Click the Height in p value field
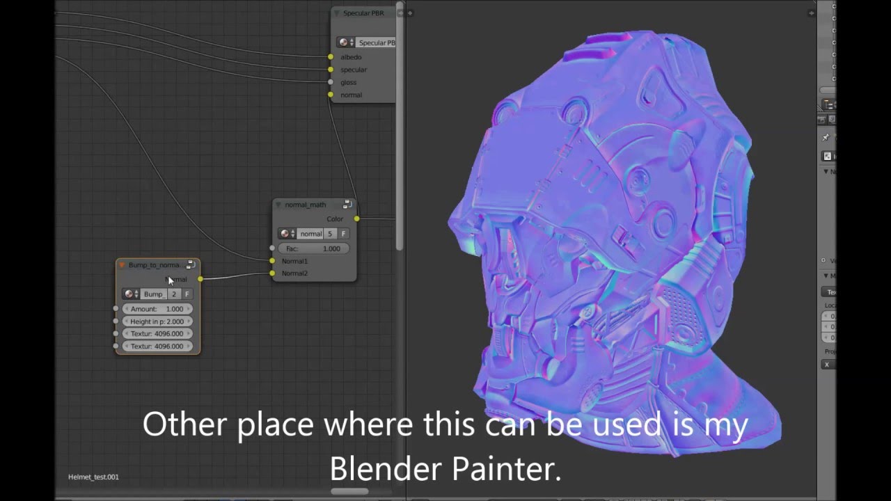This screenshot has width=891, height=501. coord(157,321)
